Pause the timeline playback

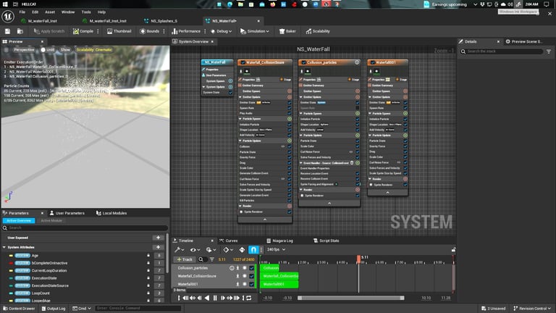click(x=215, y=298)
